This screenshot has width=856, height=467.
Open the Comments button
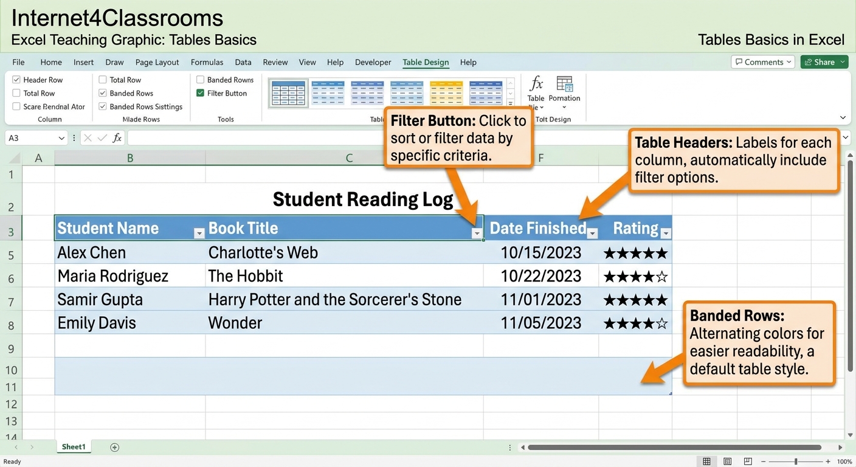pos(764,62)
